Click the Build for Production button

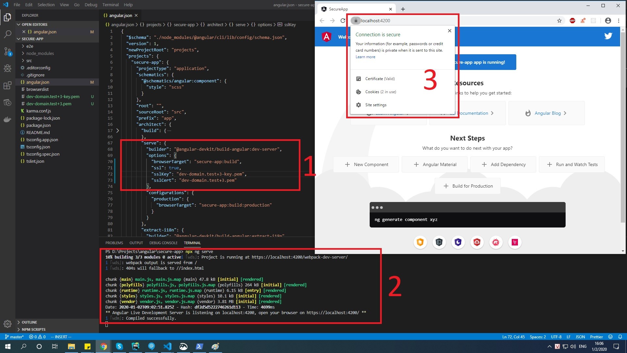click(x=468, y=186)
